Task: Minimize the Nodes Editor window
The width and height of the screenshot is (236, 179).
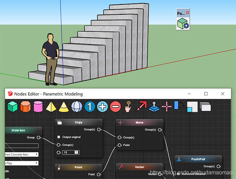Action: 189,94
